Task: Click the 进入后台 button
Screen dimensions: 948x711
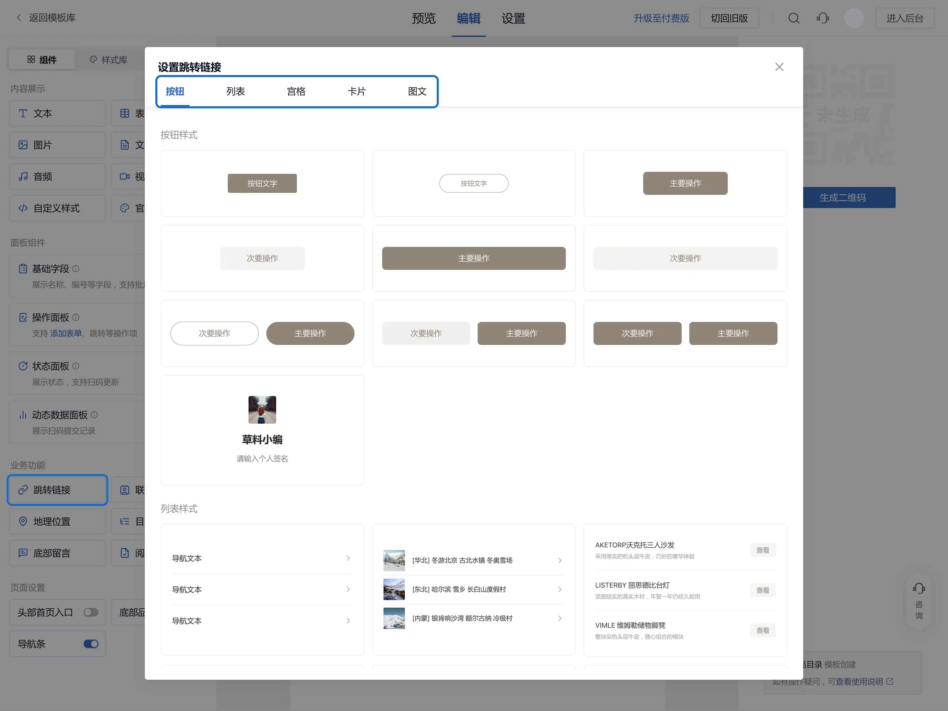Action: [x=905, y=18]
